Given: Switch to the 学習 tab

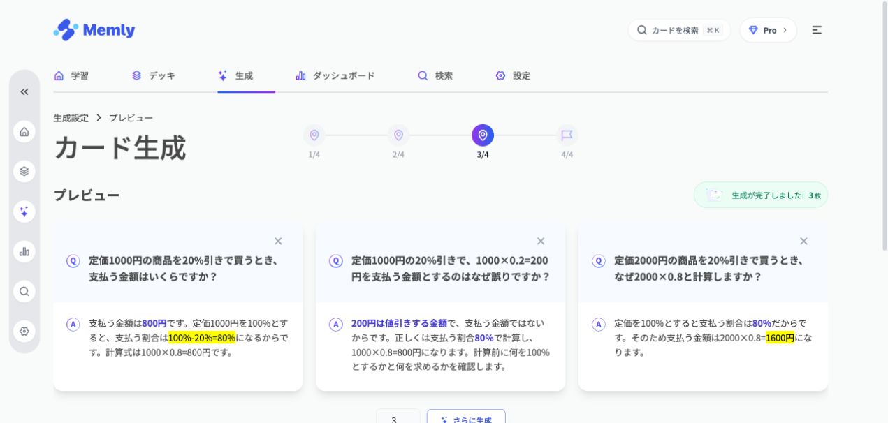Looking at the screenshot, I should pos(71,75).
